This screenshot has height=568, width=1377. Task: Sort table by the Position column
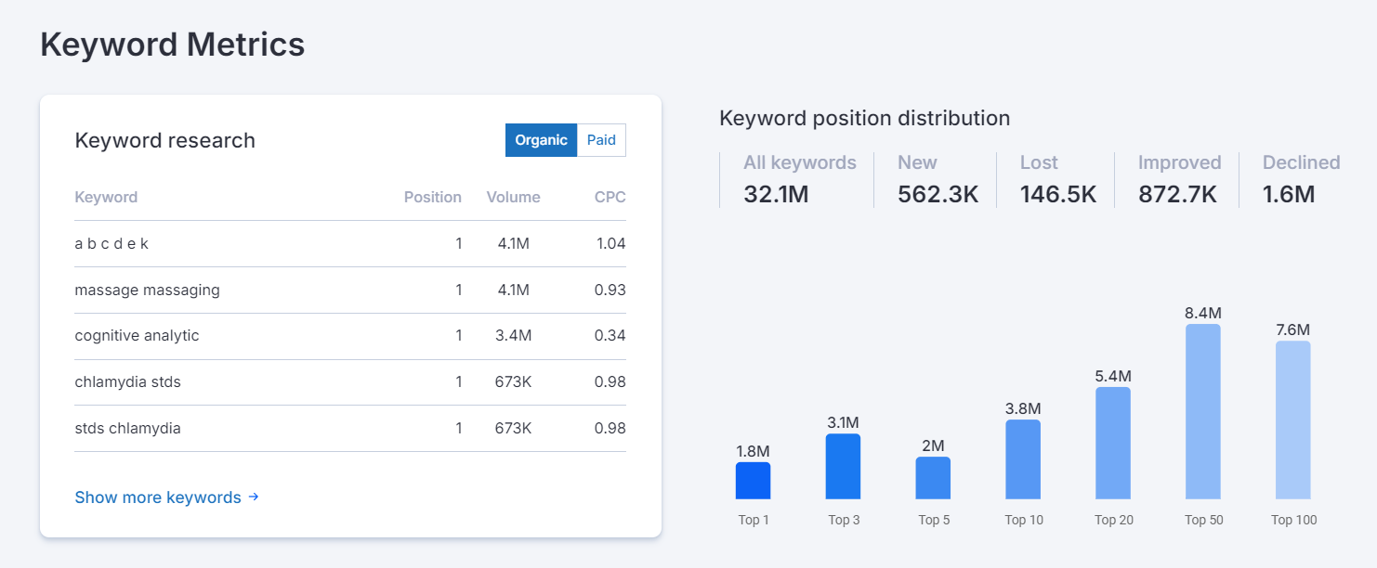pyautogui.click(x=432, y=197)
